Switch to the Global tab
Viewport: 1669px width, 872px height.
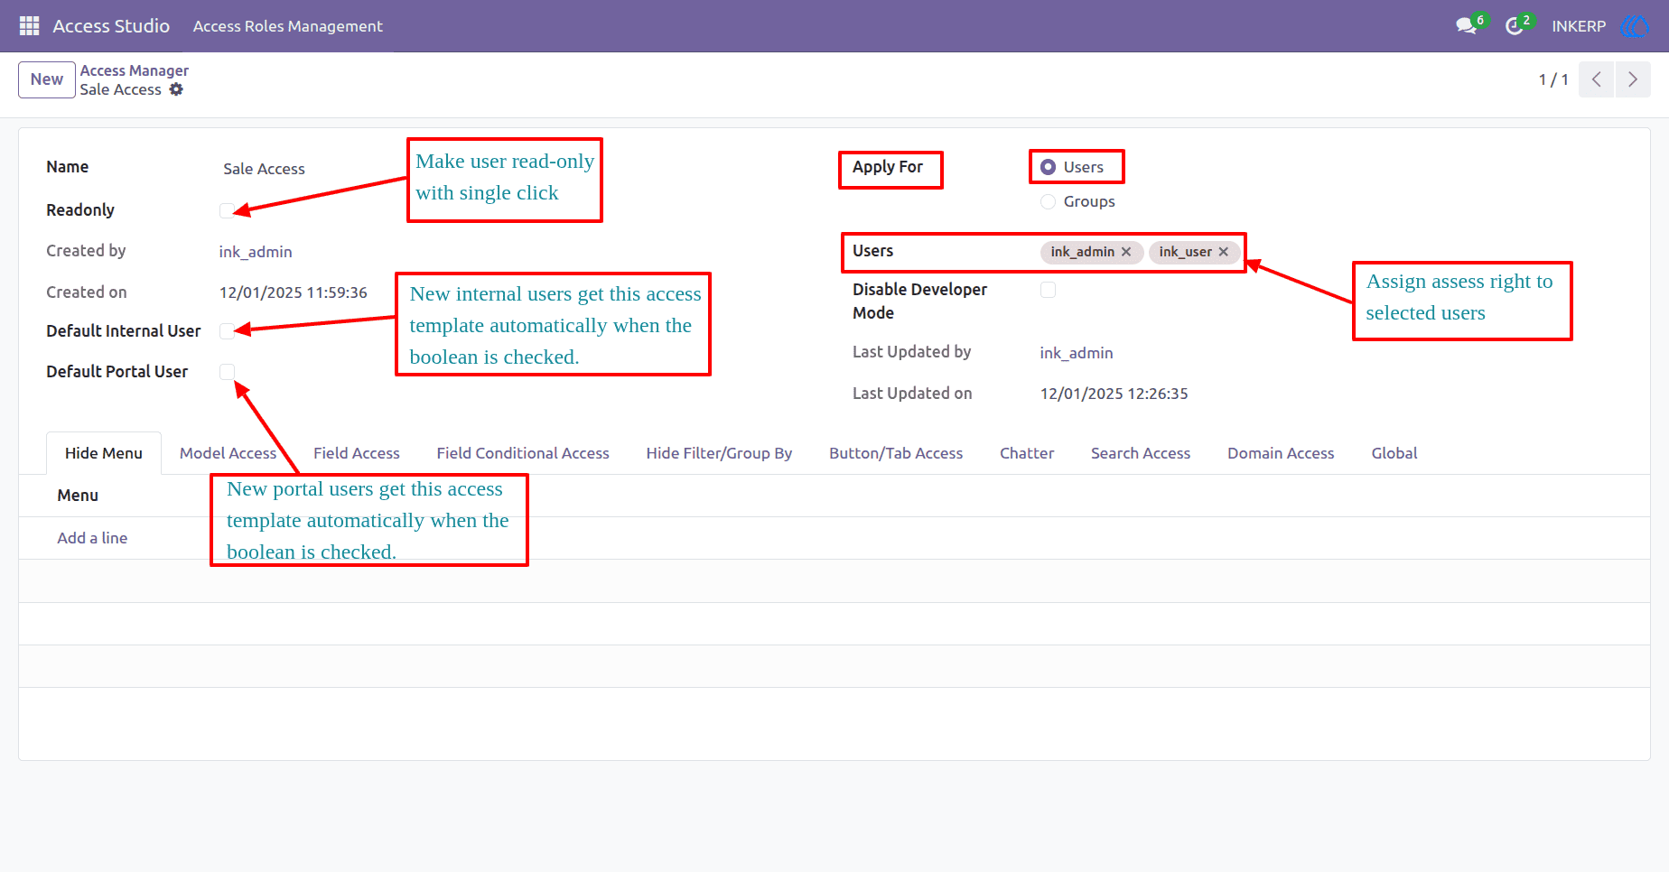1394,453
